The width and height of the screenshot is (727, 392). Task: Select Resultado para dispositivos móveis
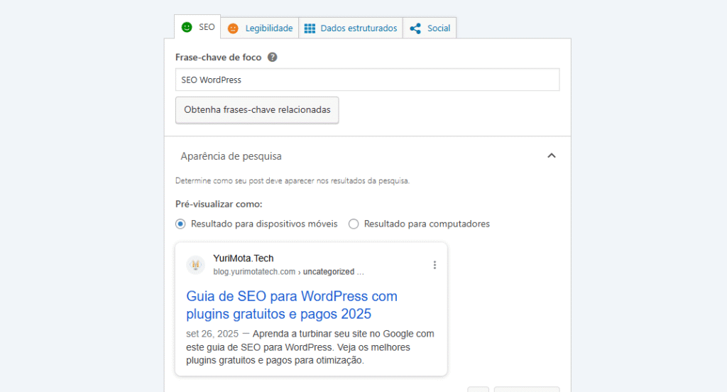point(180,224)
